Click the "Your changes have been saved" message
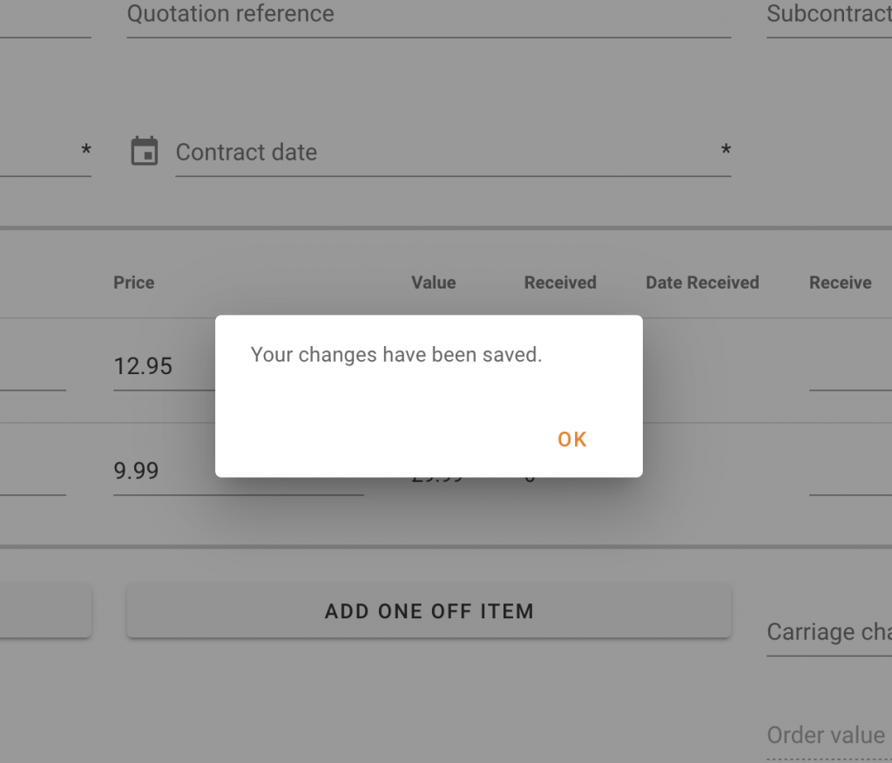Image resolution: width=892 pixels, height=763 pixels. click(396, 355)
